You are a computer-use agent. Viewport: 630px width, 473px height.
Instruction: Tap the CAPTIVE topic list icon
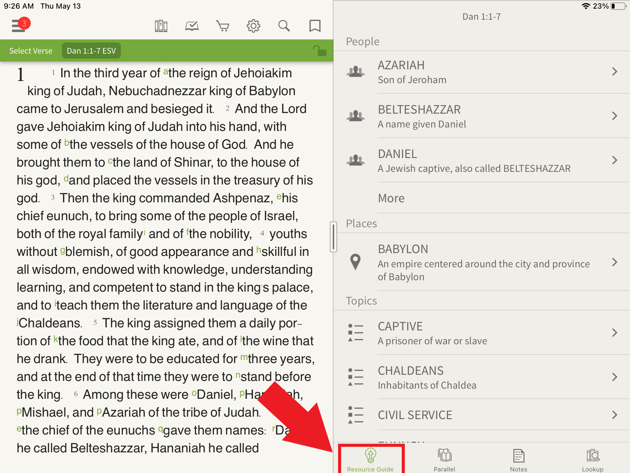356,333
